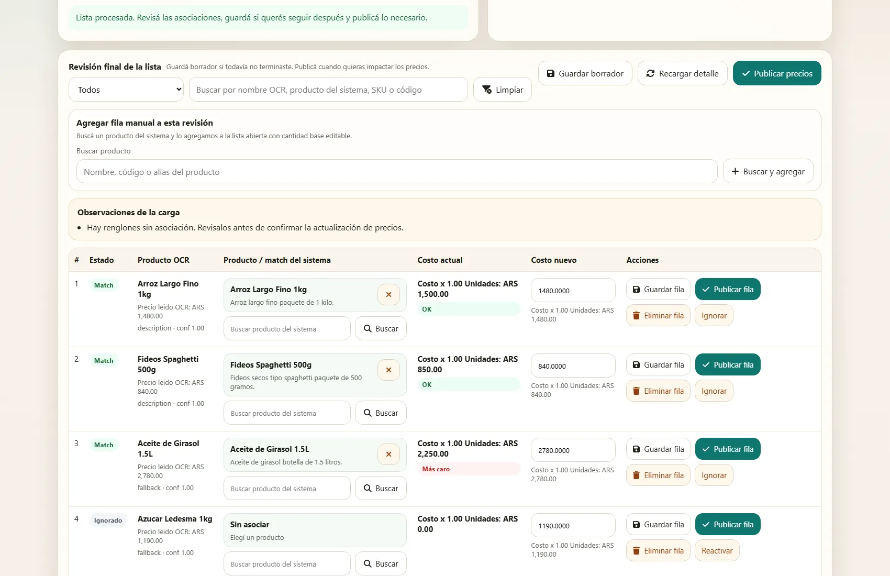Remove match for Fideos Spaghetti 500g

388,370
